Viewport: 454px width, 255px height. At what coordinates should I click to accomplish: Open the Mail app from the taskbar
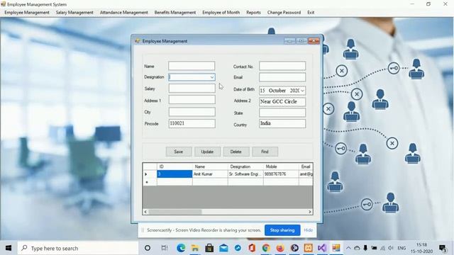[x=223, y=248]
